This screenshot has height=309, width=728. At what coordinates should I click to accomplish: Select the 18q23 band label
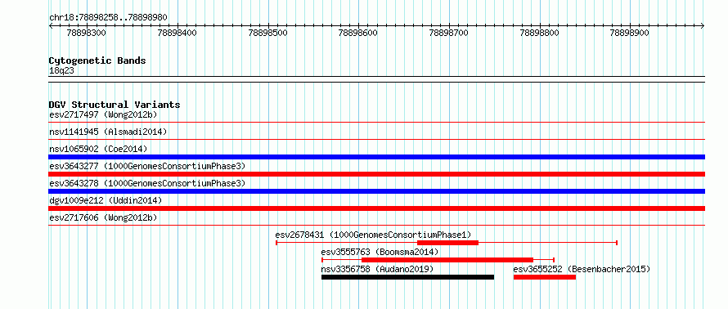(61, 71)
